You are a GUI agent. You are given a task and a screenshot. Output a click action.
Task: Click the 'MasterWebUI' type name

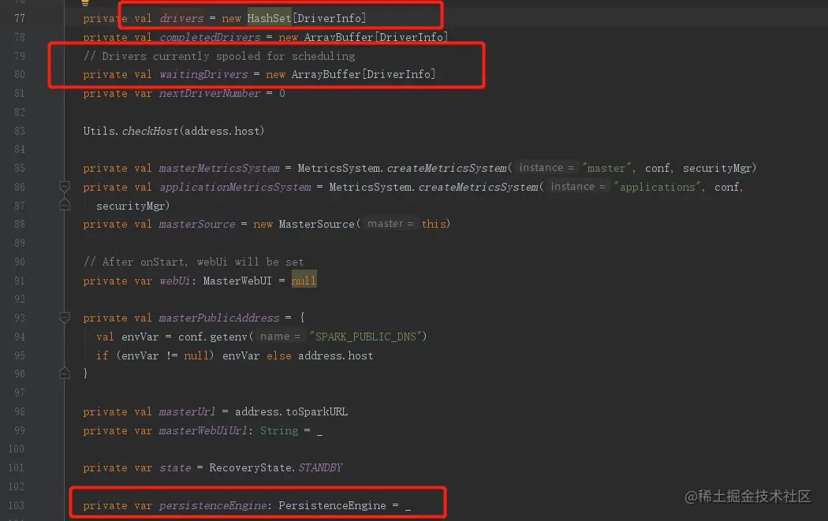[237, 281]
